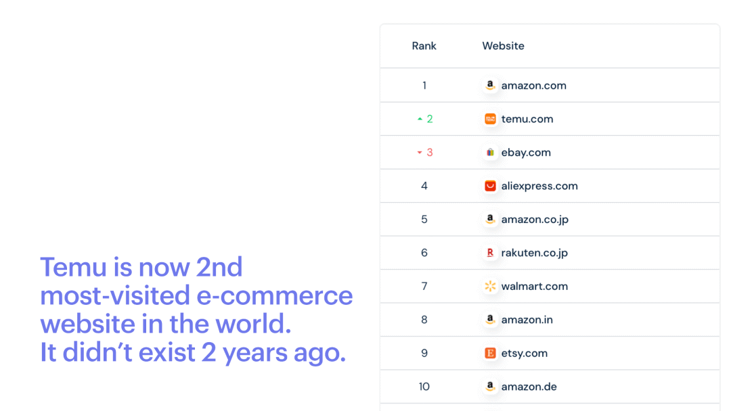Click the Amazon logo beside amazon.in
731x411 pixels.
[x=490, y=320]
